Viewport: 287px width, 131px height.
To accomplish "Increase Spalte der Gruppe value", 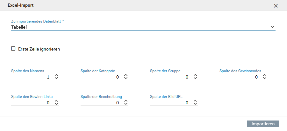I will (195, 75).
